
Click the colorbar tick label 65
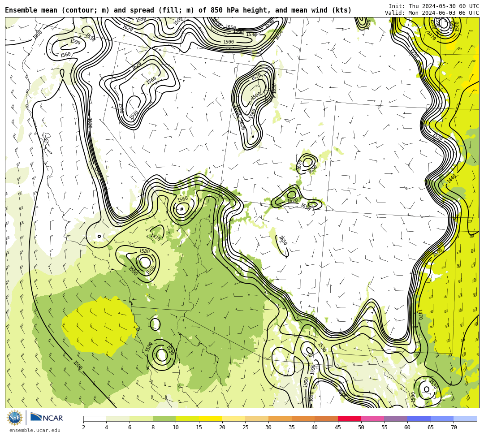(431, 427)
